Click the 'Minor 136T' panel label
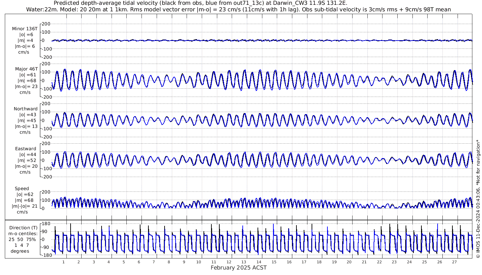Viewport: 482px width, 275px height. tap(25, 29)
